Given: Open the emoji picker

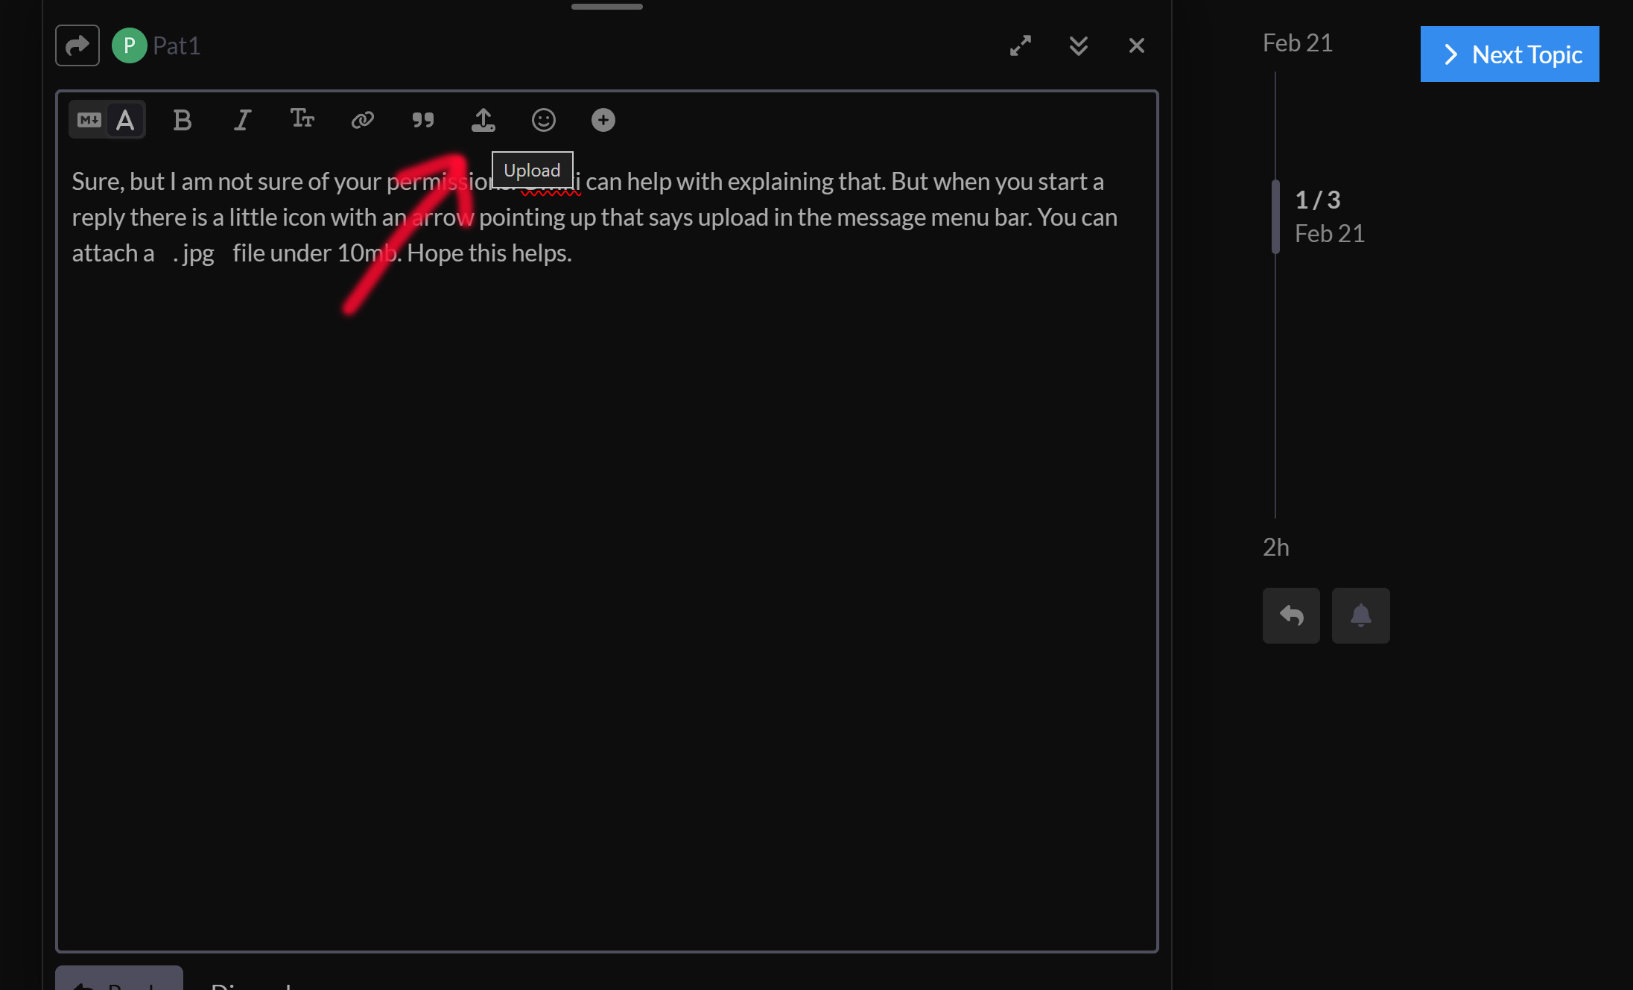Looking at the screenshot, I should click(x=544, y=120).
